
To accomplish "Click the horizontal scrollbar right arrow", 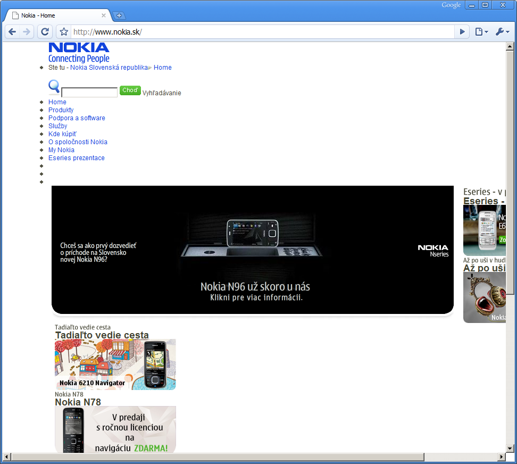I will click(x=502, y=457).
